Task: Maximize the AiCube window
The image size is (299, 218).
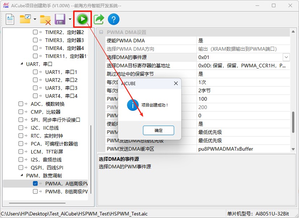Action: pyautogui.click(x=274, y=5)
